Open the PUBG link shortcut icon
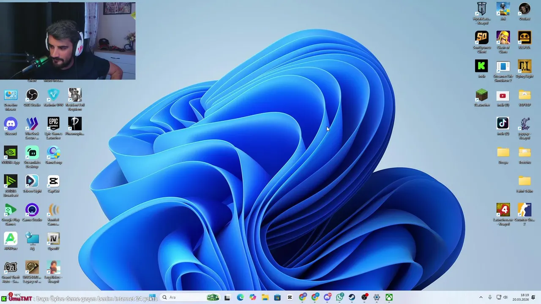This screenshot has width=541, height=304. (503, 12)
